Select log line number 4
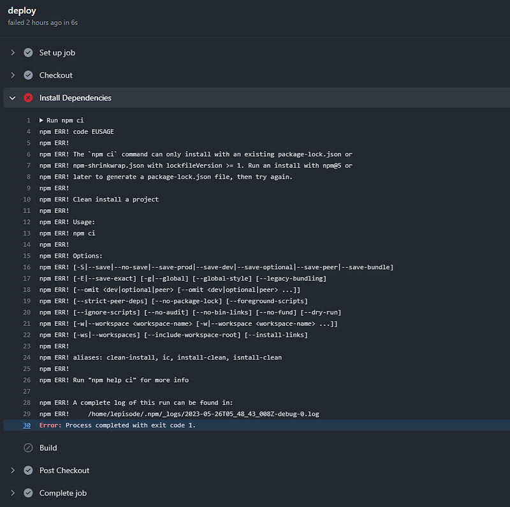This screenshot has width=510, height=507. pos(28,132)
